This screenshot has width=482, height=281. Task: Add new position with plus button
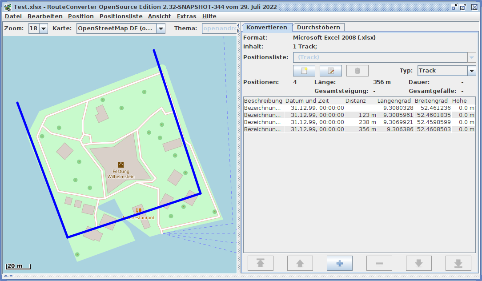340,263
